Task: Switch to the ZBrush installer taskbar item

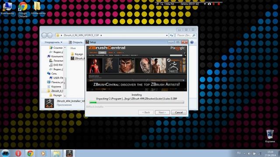Action: point(69,153)
